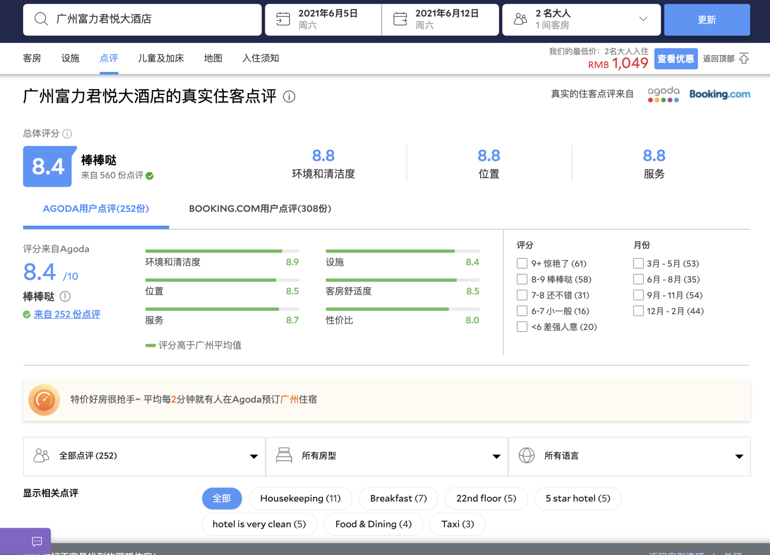
Task: Go to the 客房 tab
Action: click(x=32, y=58)
